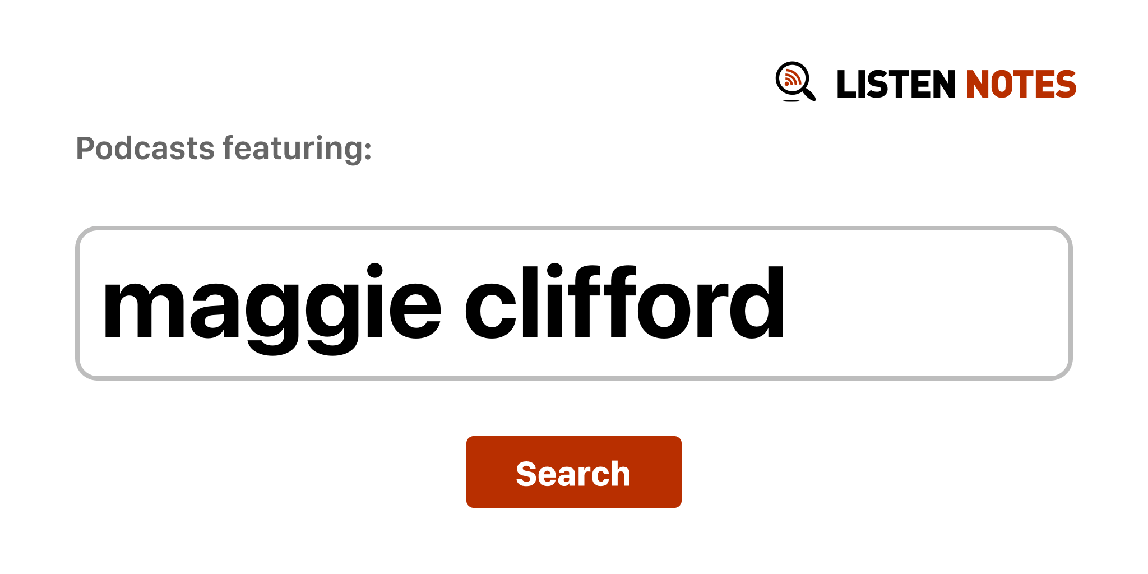Focus the search field containing maggie clifford

pyautogui.click(x=573, y=303)
